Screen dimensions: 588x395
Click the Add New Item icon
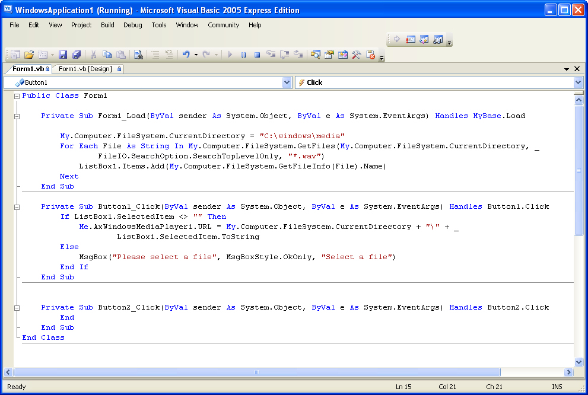[43, 55]
